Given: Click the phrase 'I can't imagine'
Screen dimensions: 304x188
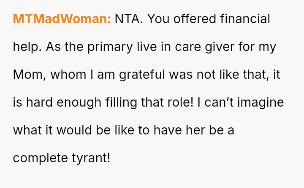Looking at the screenshot, I should 243,102.
